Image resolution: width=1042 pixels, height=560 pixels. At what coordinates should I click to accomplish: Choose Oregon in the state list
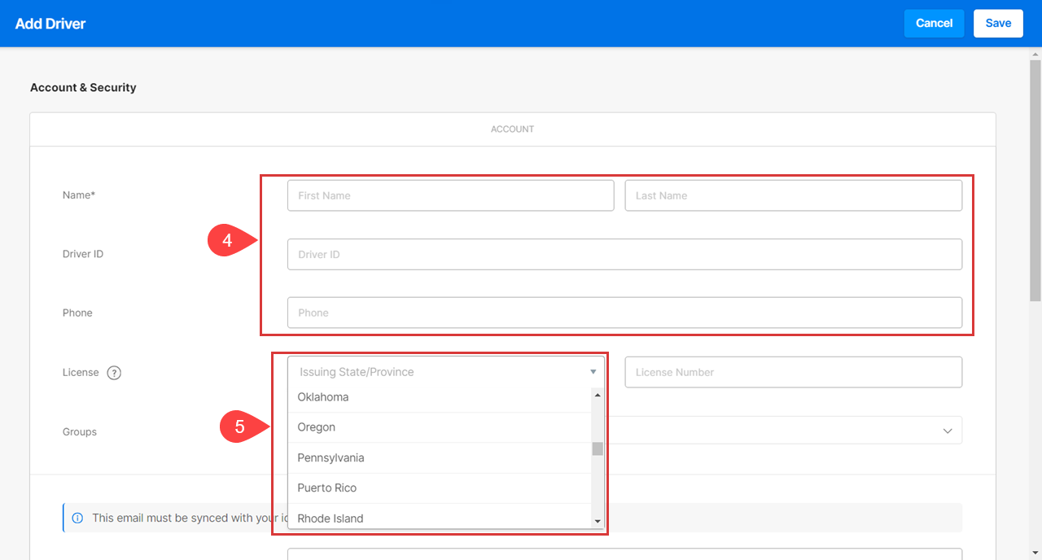[440, 427]
